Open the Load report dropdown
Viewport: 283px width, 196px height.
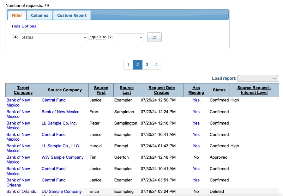(257, 78)
